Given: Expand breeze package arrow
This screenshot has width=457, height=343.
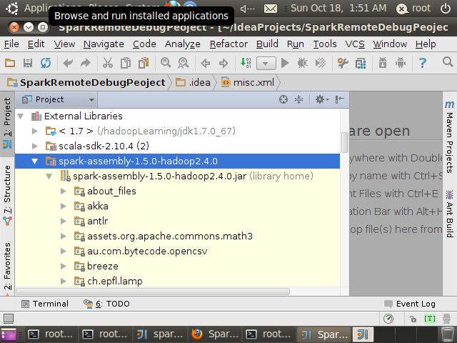Looking at the screenshot, I should click(x=64, y=267).
